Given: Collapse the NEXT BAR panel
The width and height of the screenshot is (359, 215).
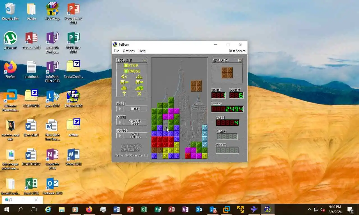Looking at the screenshot, I should click(x=240, y=60).
